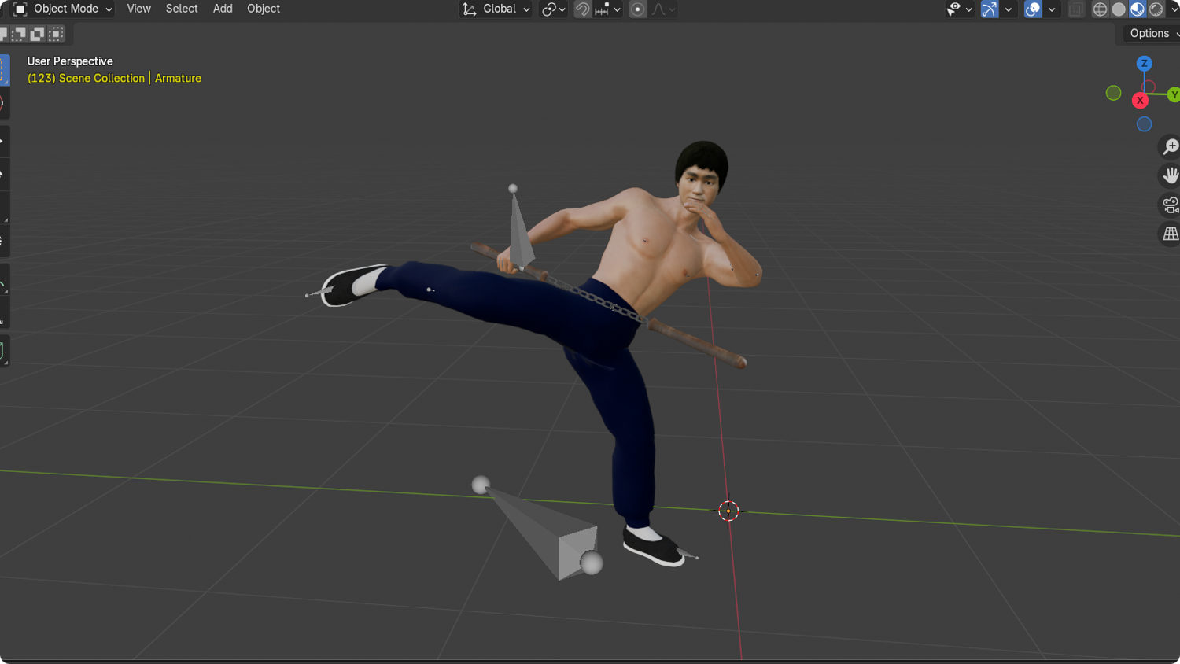Open the Object Mode interaction mode dropdown

tap(63, 9)
